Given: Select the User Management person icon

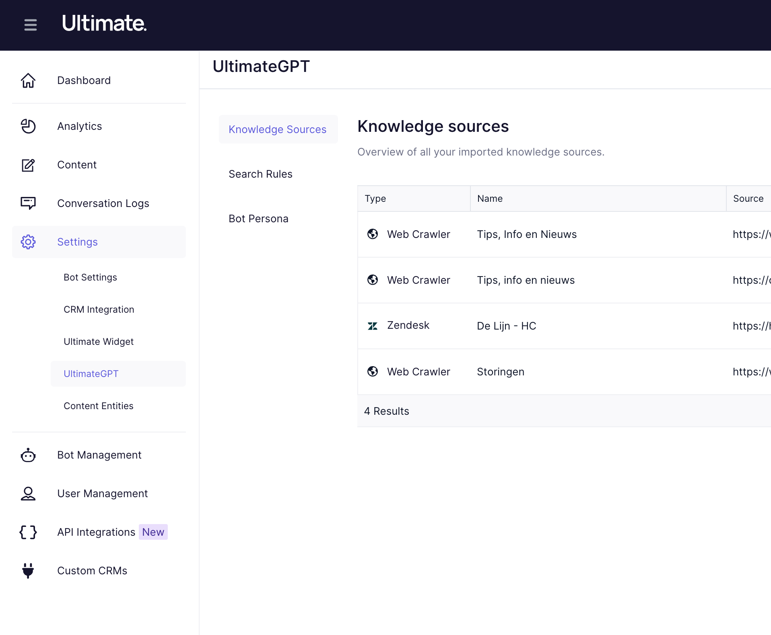Looking at the screenshot, I should (28, 494).
